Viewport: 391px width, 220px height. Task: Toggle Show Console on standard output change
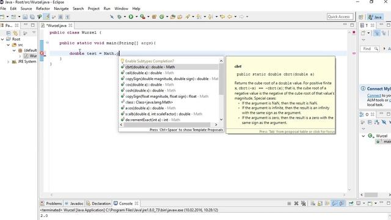pos(335,204)
